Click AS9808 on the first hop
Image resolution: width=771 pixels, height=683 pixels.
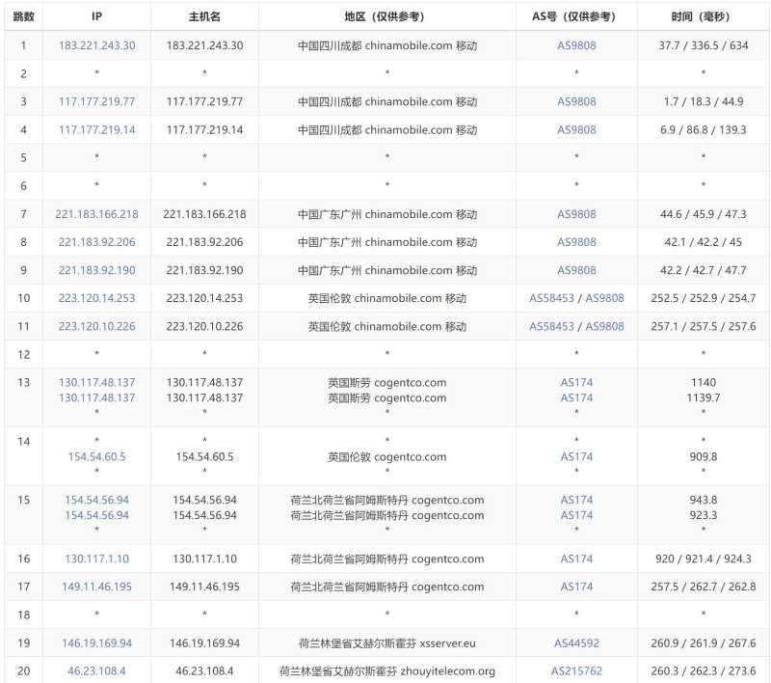click(x=575, y=45)
